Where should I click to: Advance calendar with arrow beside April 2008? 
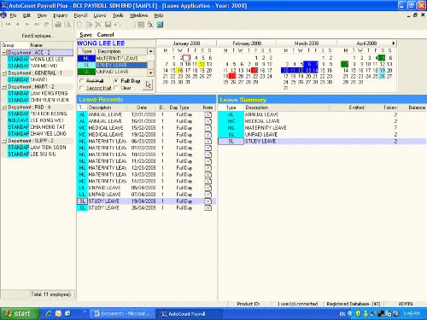coord(394,44)
